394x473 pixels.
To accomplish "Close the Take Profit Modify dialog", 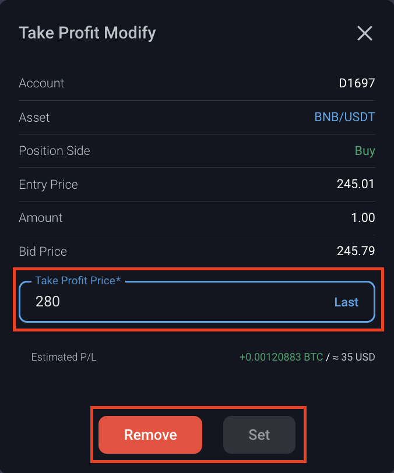I will coord(365,34).
